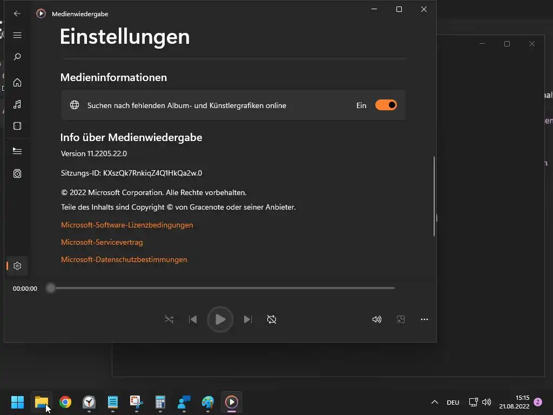
Task: Click the Media Player taskbar icon
Action: [x=232, y=402]
